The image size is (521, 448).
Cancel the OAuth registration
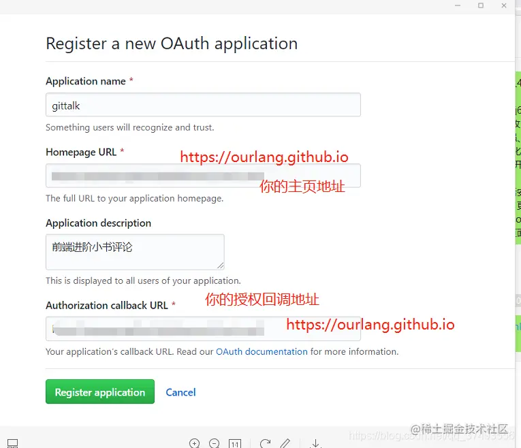click(x=180, y=392)
